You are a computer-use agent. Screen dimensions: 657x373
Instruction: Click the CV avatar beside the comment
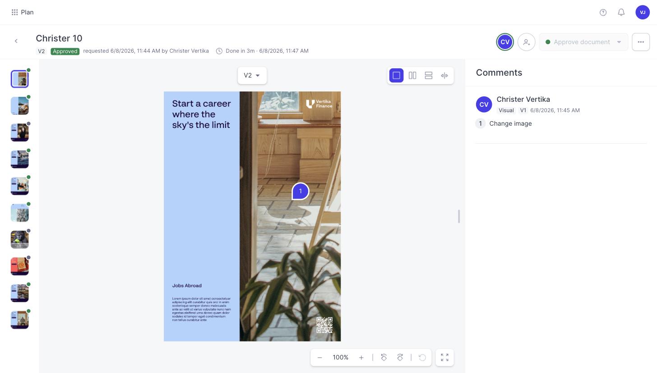(x=484, y=104)
